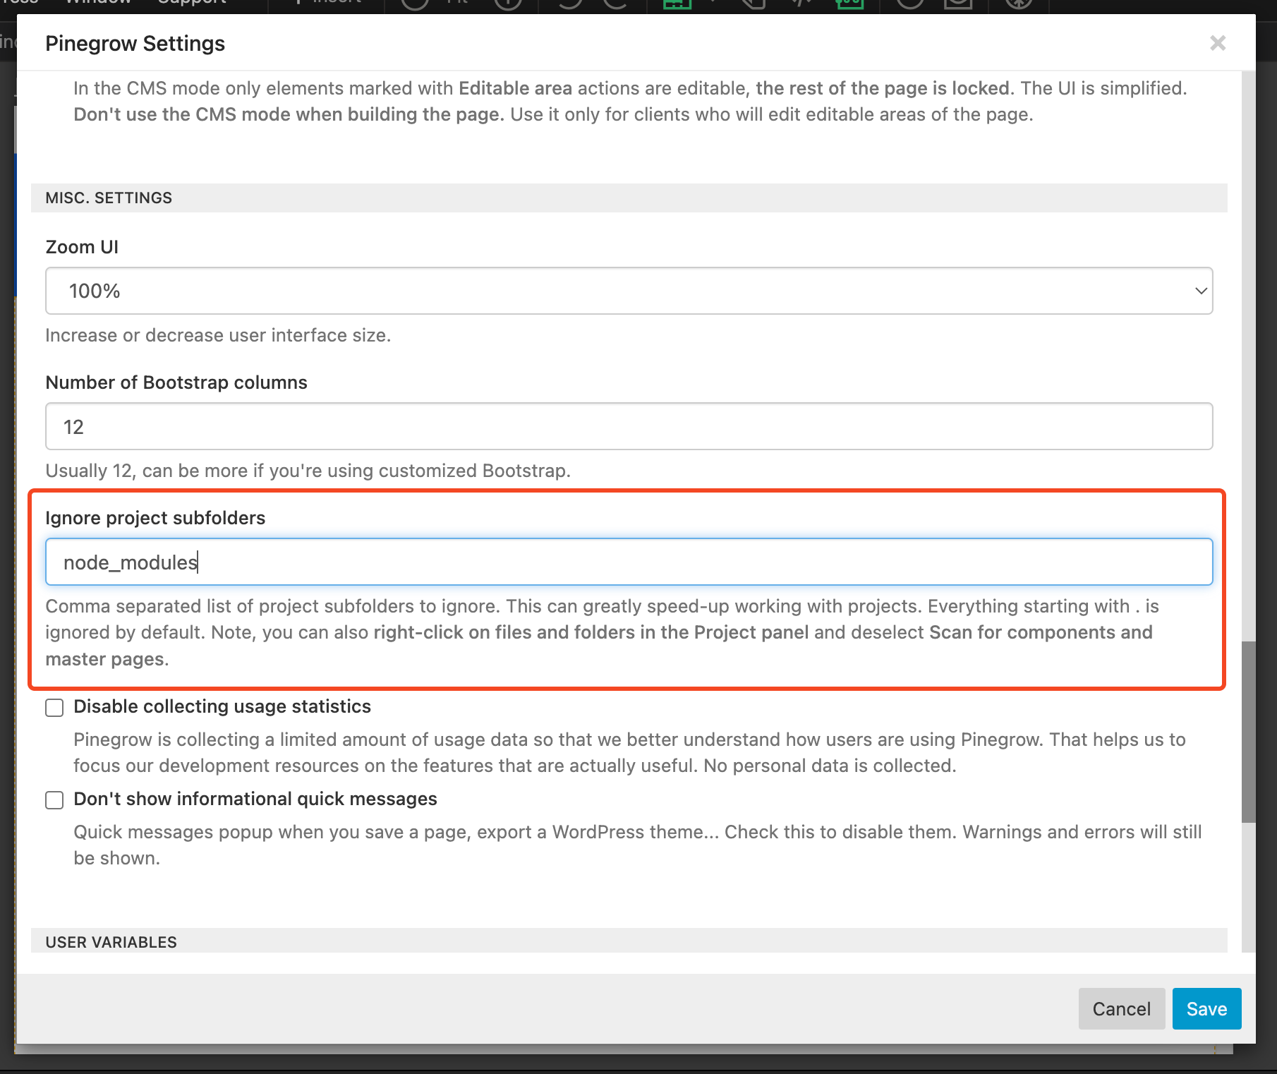Open the Zoom UI 100% dropdown
Viewport: 1277px width, 1074px height.
pyautogui.click(x=629, y=291)
